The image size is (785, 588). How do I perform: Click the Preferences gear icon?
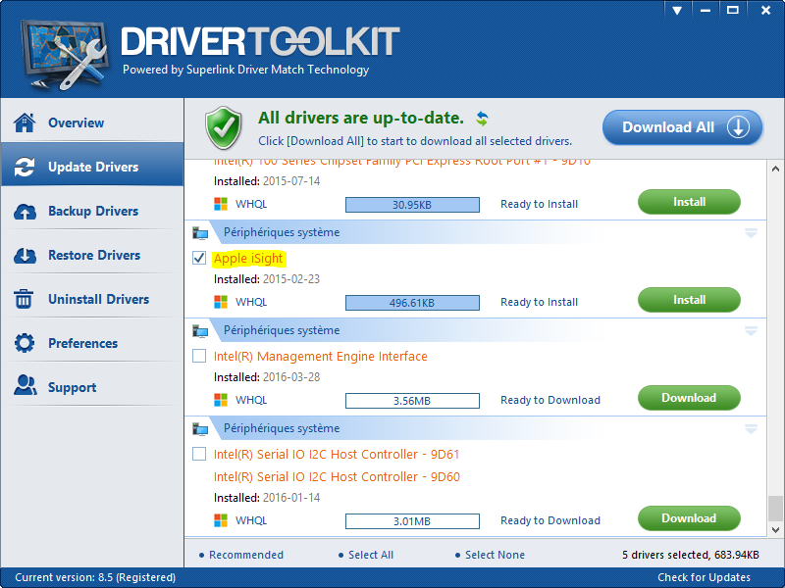25,344
